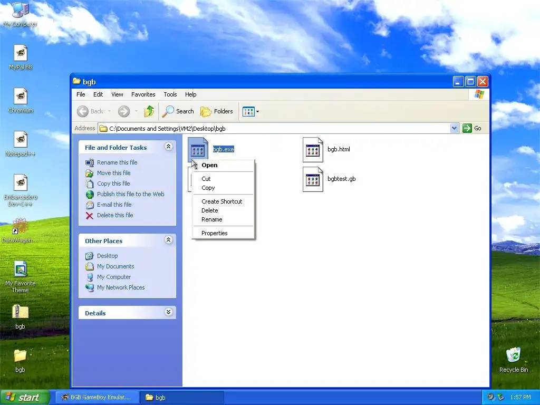The width and height of the screenshot is (540, 405).
Task: Expand the Details panel
Action: coord(168,312)
